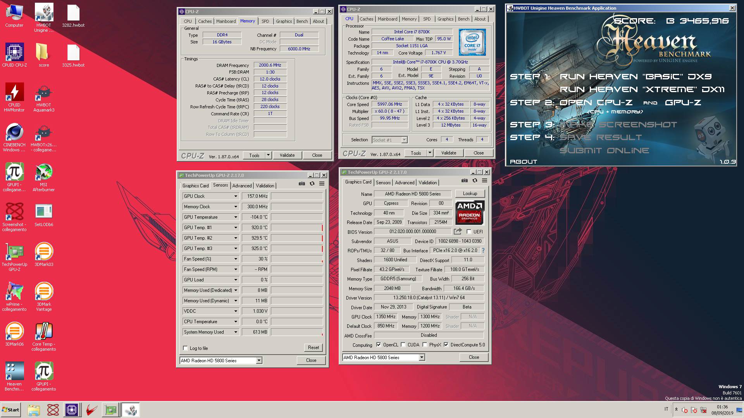Image resolution: width=744 pixels, height=418 pixels.
Task: Switch to SPD tab in Memory CPU-Z window
Action: coord(265,21)
